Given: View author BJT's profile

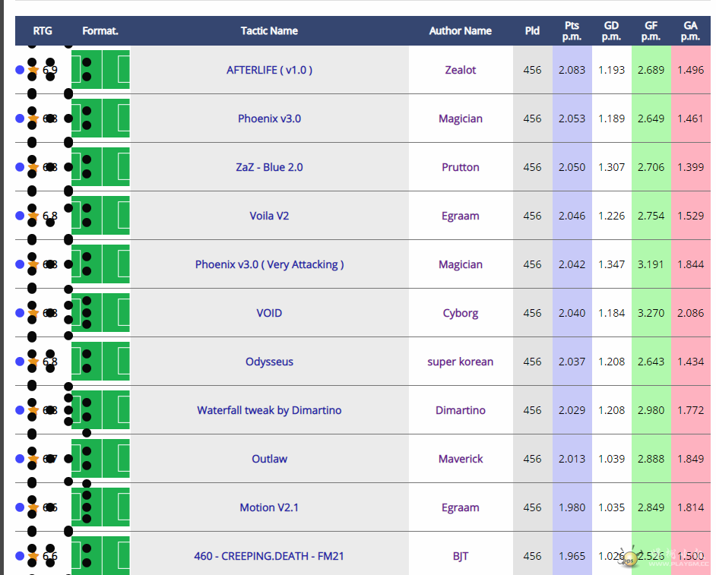Looking at the screenshot, I should click(x=461, y=556).
